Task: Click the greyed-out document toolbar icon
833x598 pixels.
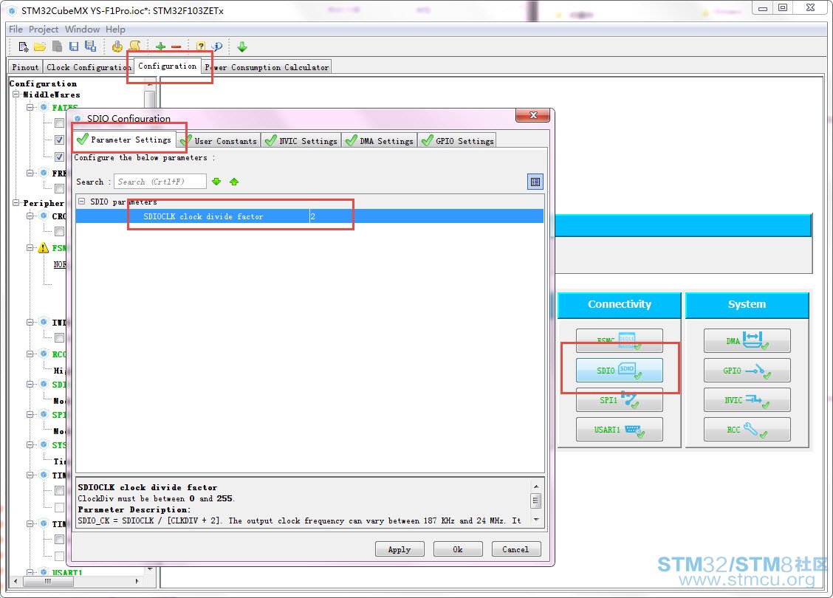Action: pos(57,47)
